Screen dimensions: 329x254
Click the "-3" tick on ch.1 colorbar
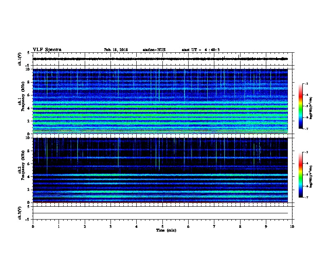[306, 84]
